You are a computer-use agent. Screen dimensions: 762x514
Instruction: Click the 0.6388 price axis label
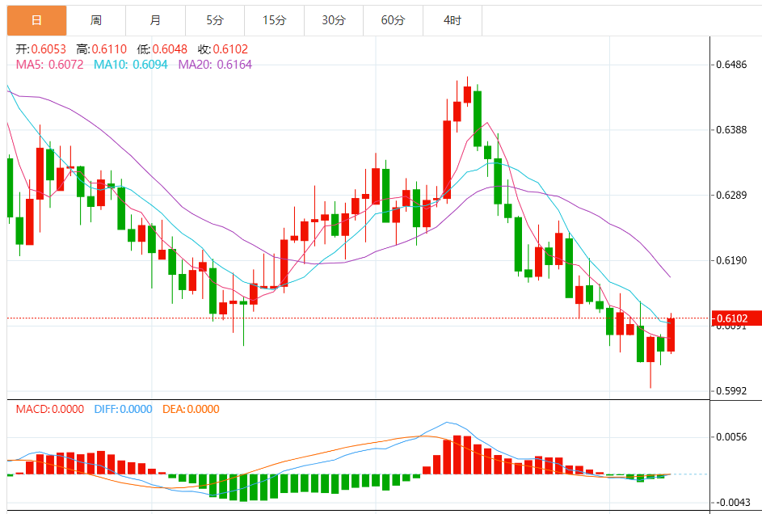(x=731, y=130)
